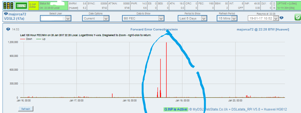Open the Refresh Period dropdown 15 Mins

pos(227,19)
